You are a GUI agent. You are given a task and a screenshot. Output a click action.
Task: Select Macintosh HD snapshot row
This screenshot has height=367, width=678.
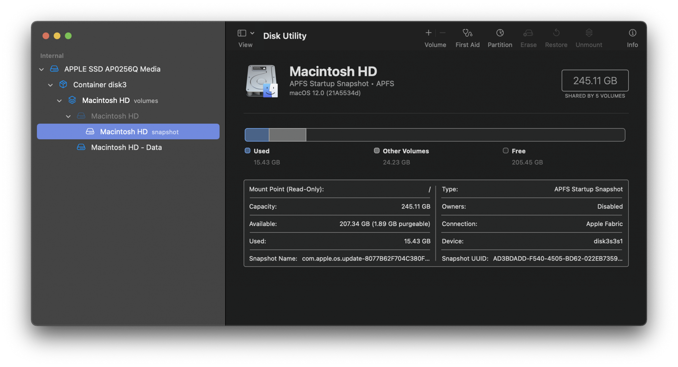point(128,131)
